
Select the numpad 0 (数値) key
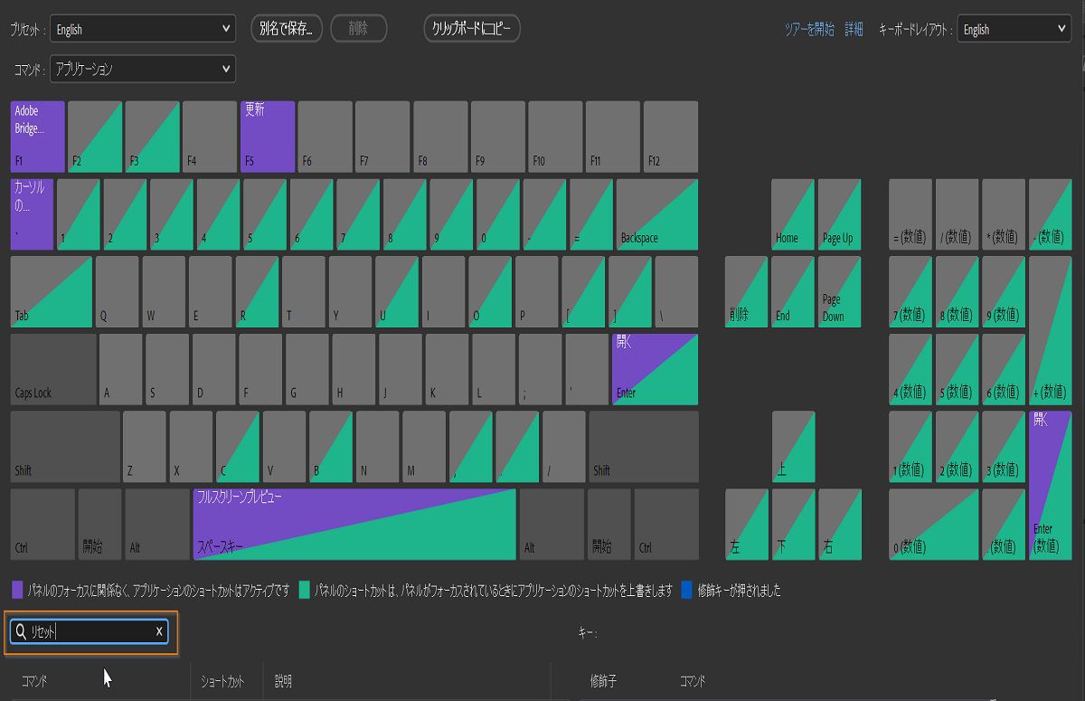933,525
